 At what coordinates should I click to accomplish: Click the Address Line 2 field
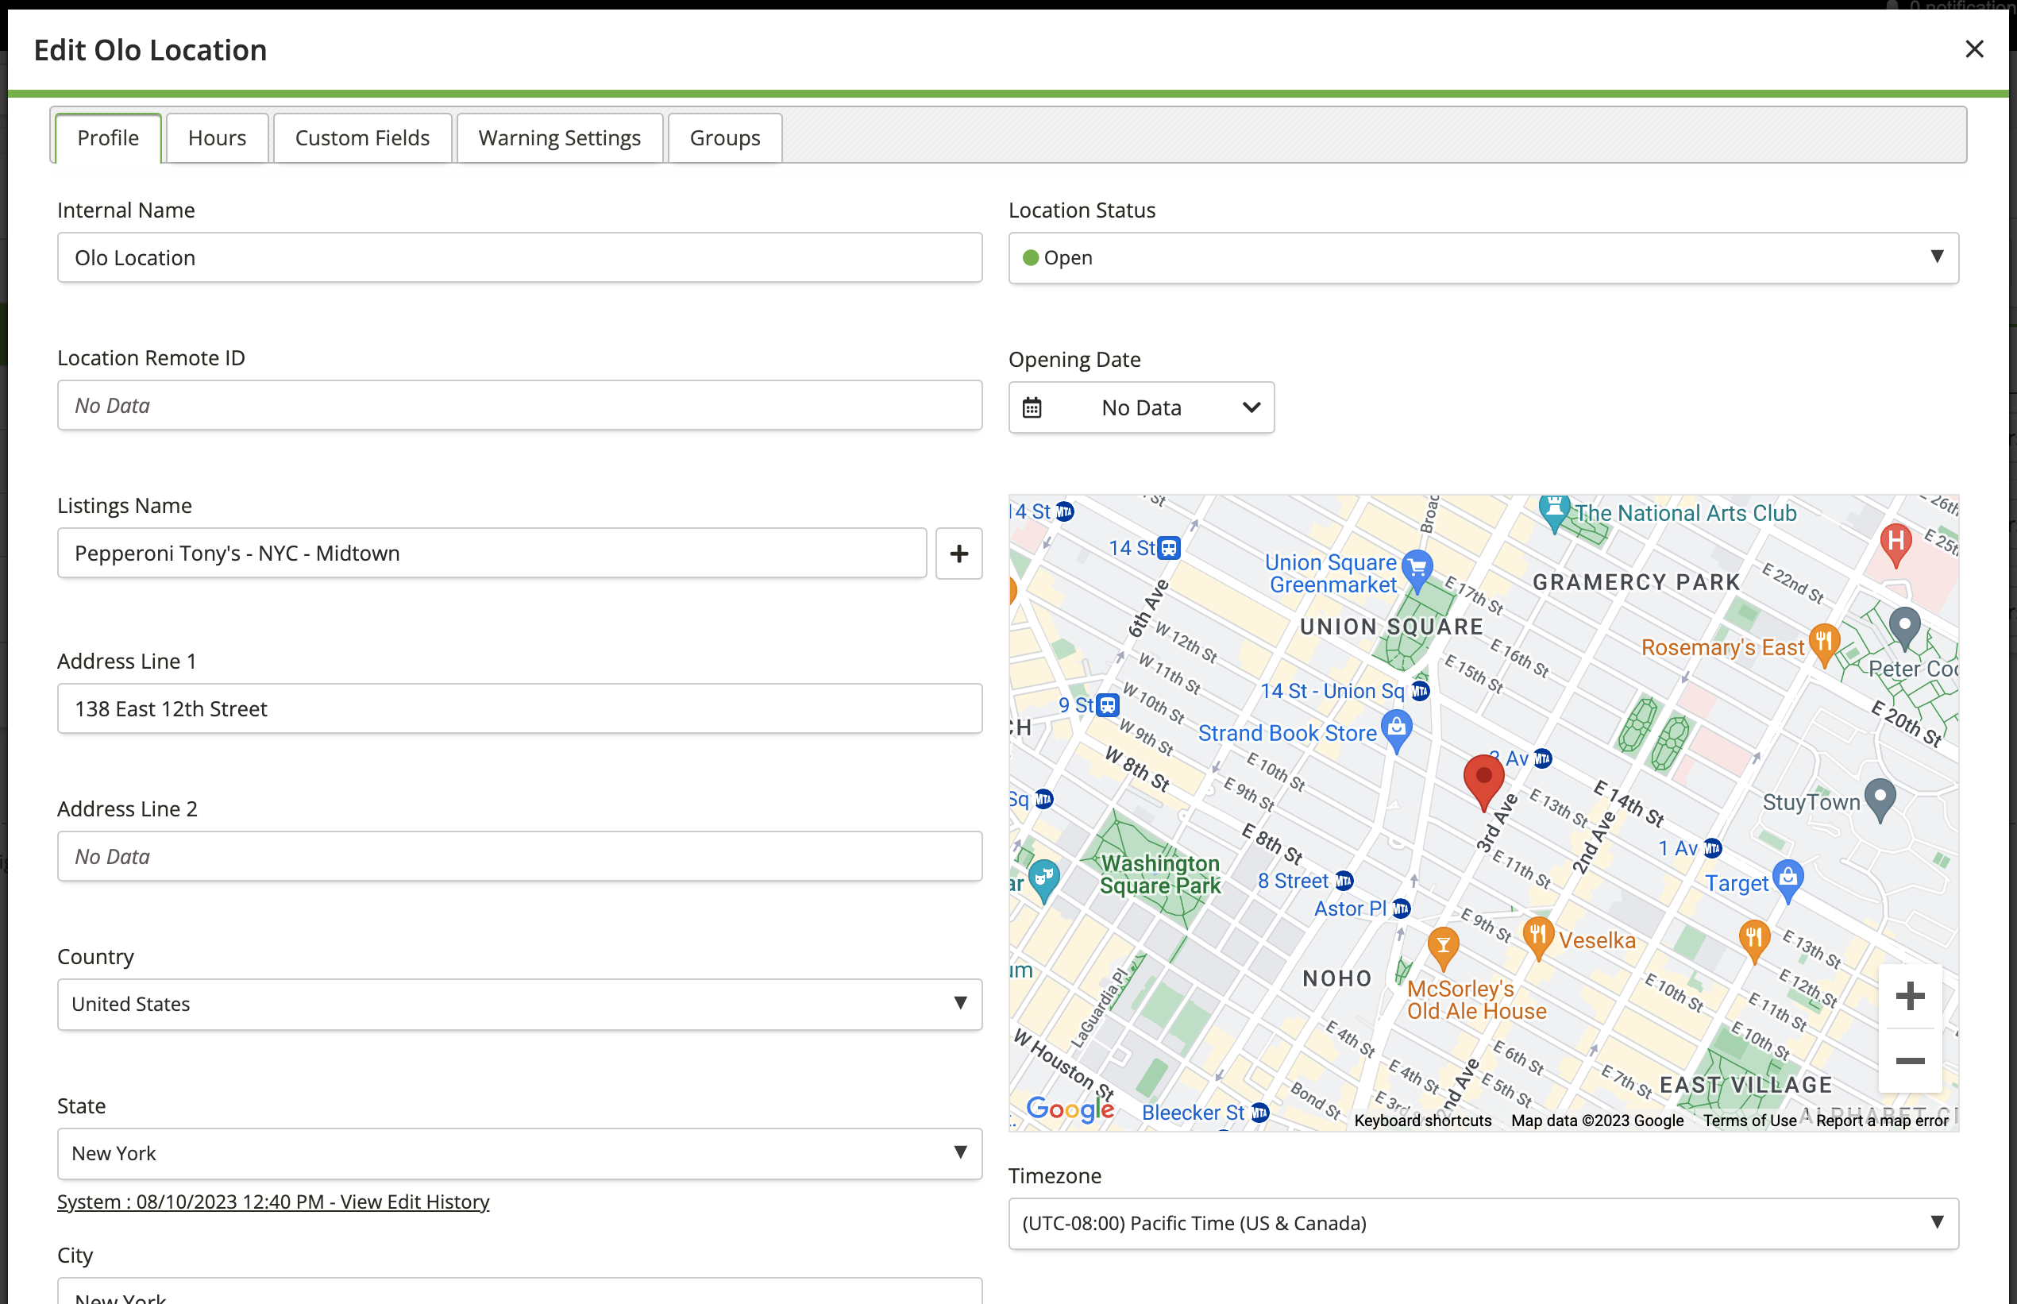pyautogui.click(x=519, y=856)
